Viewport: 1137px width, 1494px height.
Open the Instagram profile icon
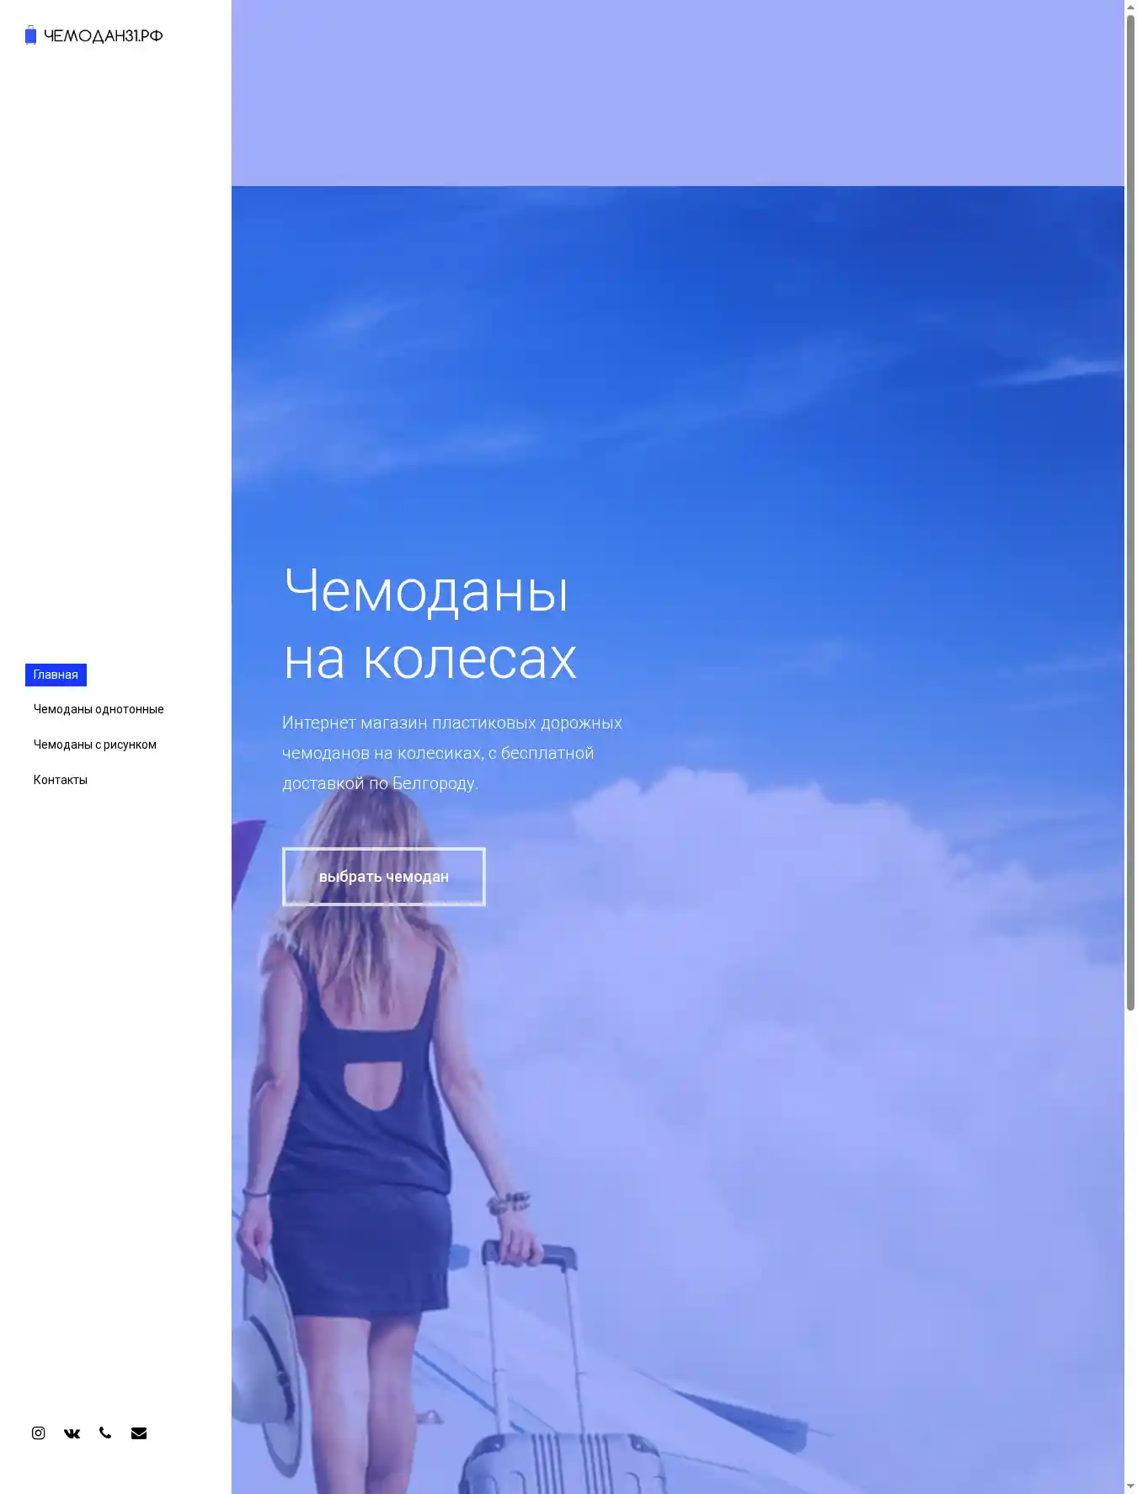38,1433
